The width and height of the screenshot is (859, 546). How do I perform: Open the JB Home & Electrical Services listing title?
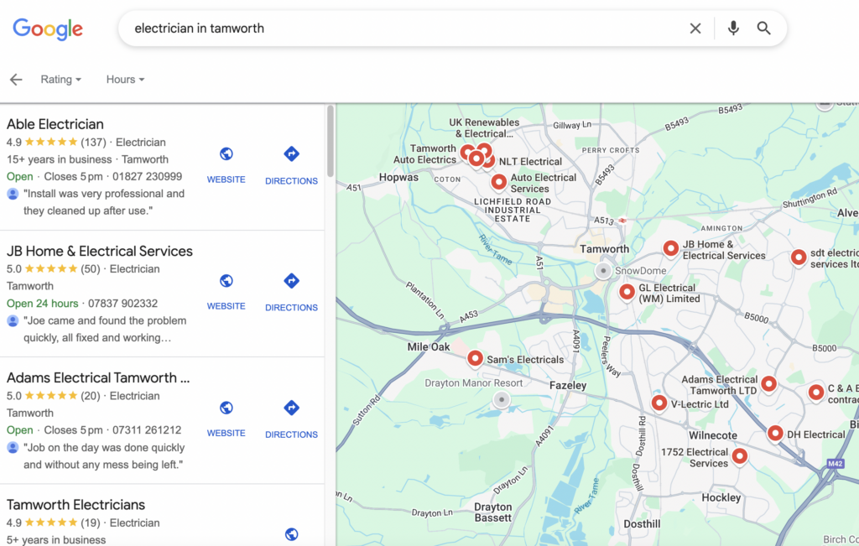[100, 252]
